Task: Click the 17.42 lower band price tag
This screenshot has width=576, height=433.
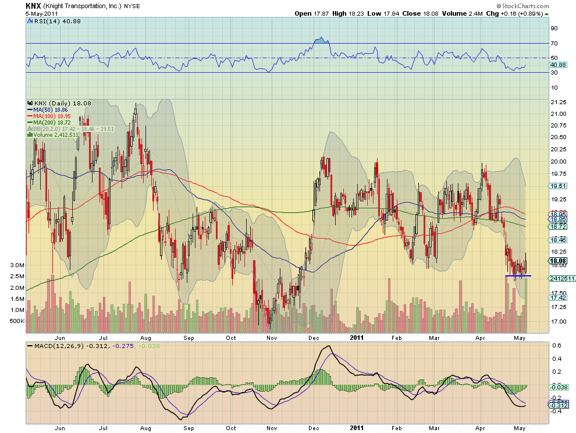Action: [x=557, y=298]
